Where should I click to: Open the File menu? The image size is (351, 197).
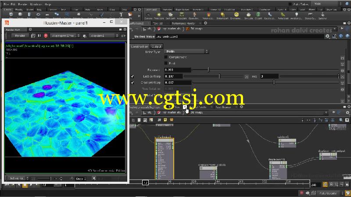(x=6, y=4)
